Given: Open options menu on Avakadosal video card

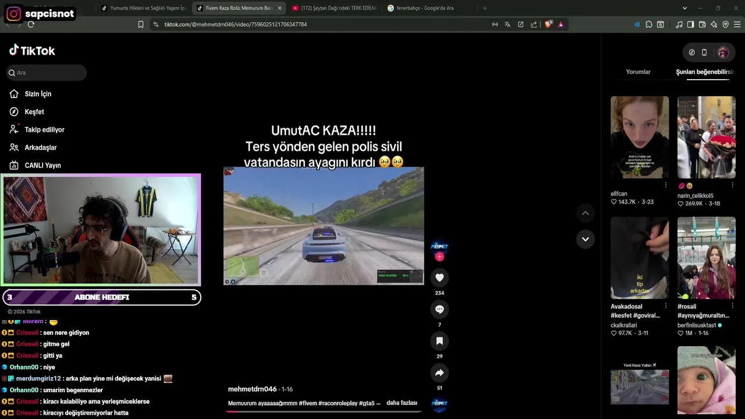Looking at the screenshot, I should [666, 306].
